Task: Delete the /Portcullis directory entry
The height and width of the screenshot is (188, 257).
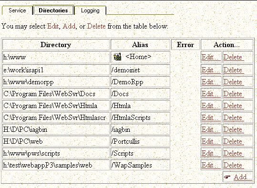Action: (x=234, y=141)
